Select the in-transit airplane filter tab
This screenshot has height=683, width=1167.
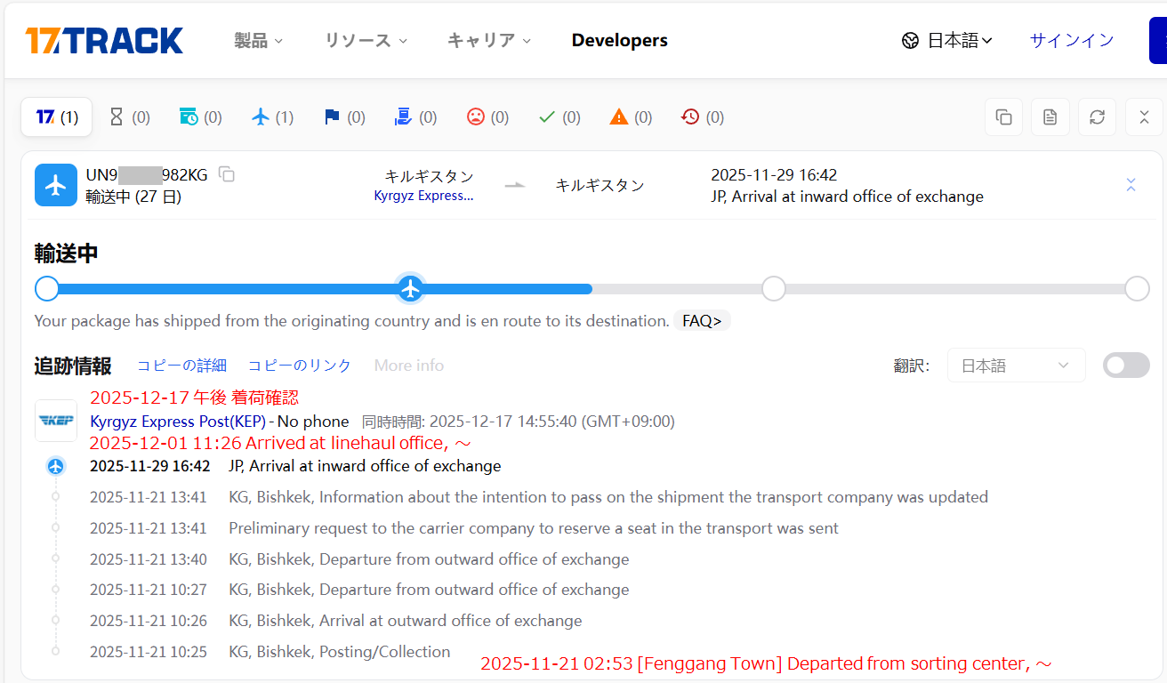coord(272,117)
